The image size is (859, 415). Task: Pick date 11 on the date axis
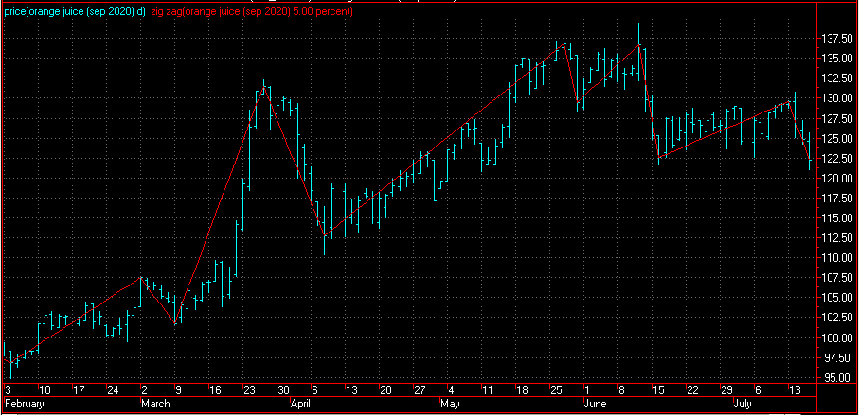(488, 390)
